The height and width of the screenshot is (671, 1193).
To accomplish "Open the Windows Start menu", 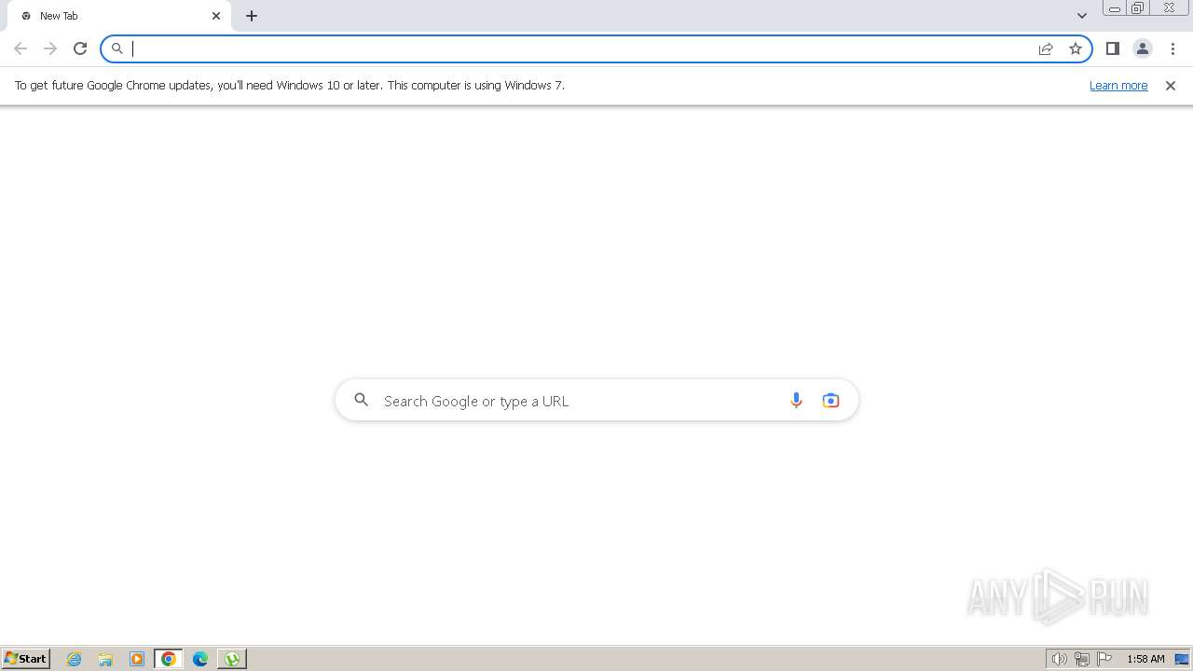I will [26, 659].
